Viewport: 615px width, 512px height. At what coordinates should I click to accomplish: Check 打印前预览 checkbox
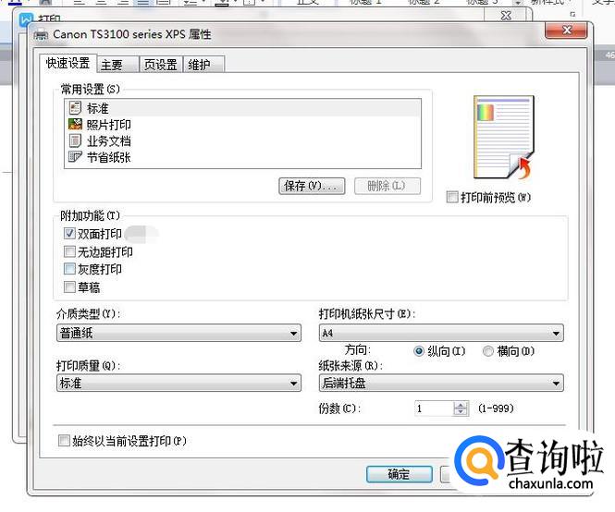click(x=452, y=197)
